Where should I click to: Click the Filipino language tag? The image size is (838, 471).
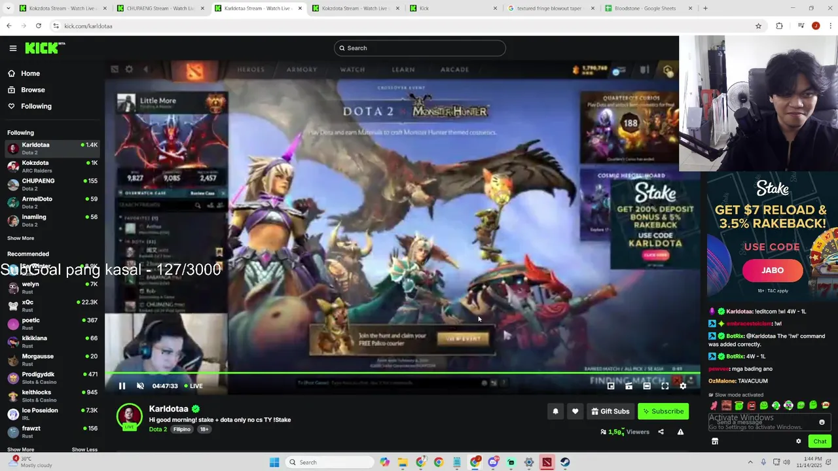point(182,429)
